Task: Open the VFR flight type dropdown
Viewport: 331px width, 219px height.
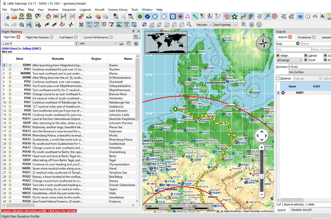Action: click(x=98, y=44)
